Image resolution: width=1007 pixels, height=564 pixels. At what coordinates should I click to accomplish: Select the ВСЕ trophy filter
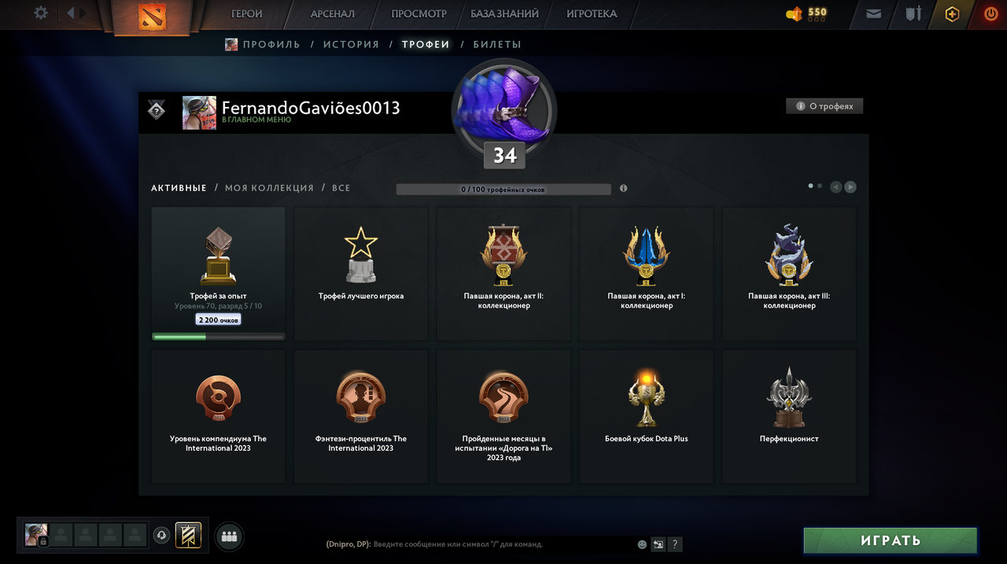(341, 188)
